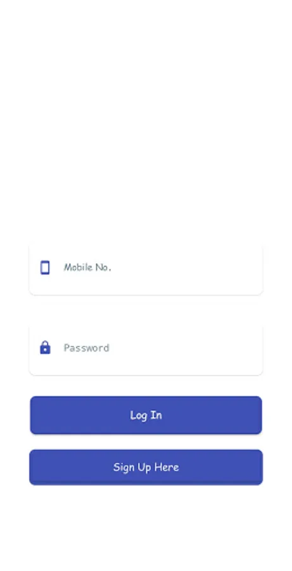Click the Sign Up Here text label

click(146, 467)
